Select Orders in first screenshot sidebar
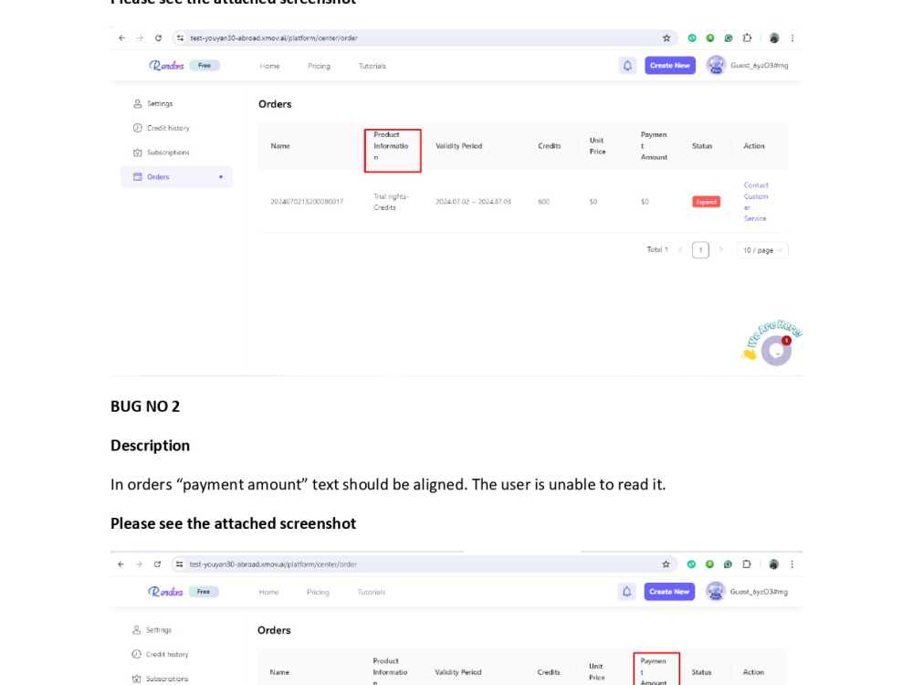913x685 pixels. pos(176,176)
